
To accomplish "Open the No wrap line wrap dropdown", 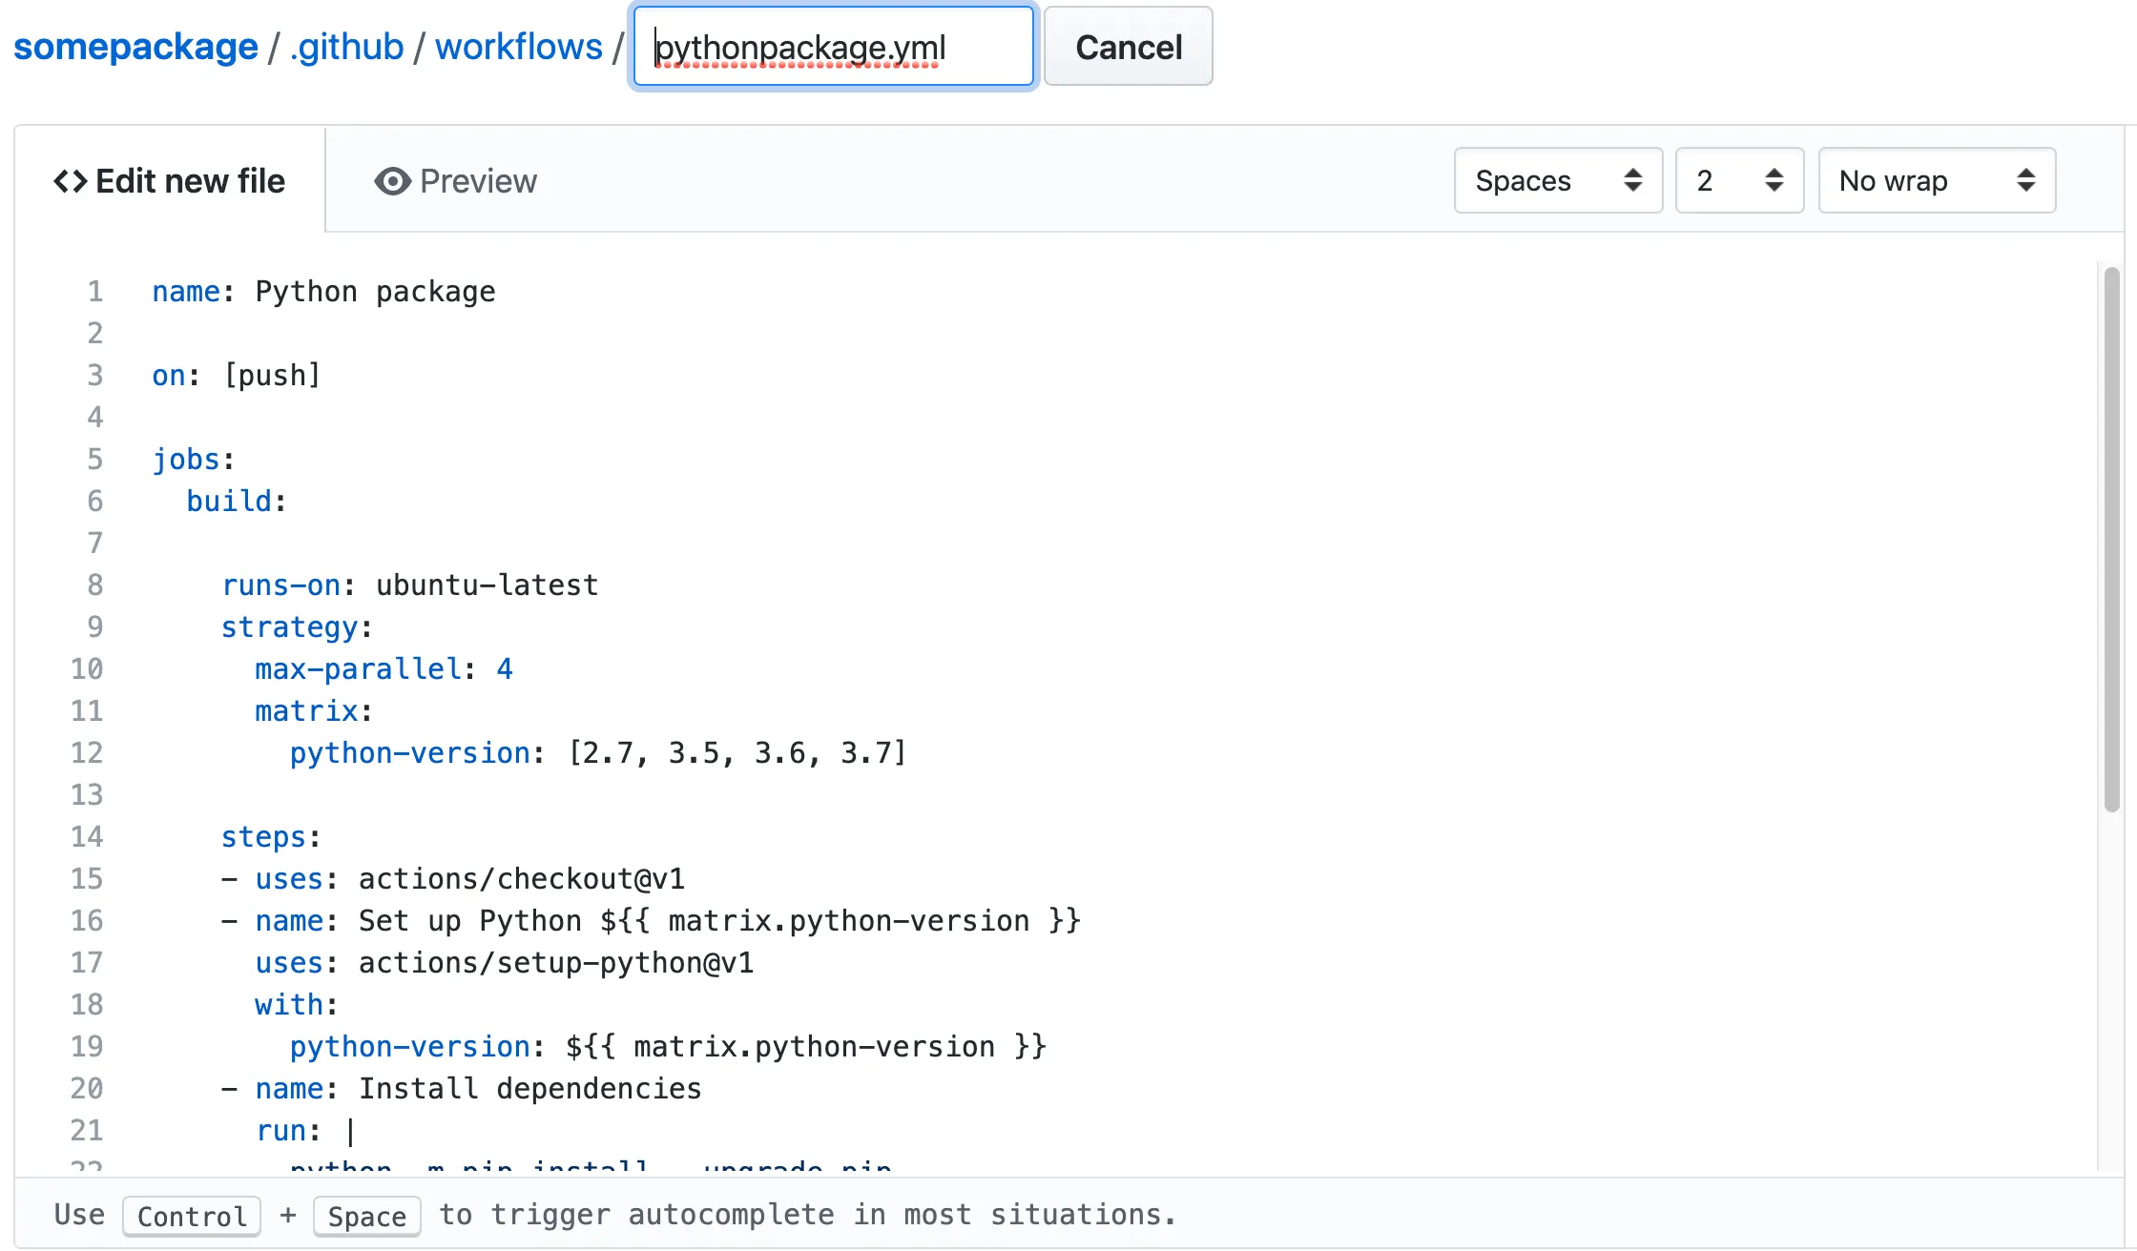I will pos(1937,180).
